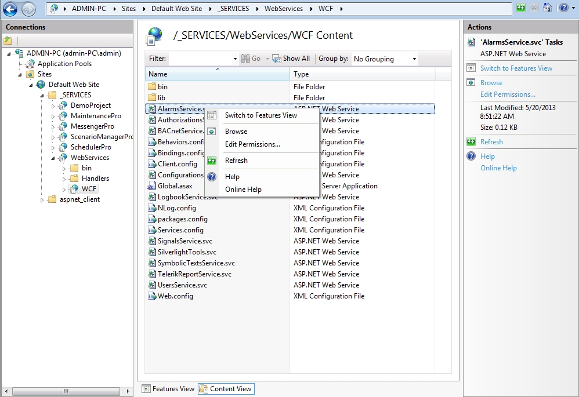This screenshot has width=579, height=397.
Task: Click the green Refresh icon in Actions pane
Action: coord(471,142)
